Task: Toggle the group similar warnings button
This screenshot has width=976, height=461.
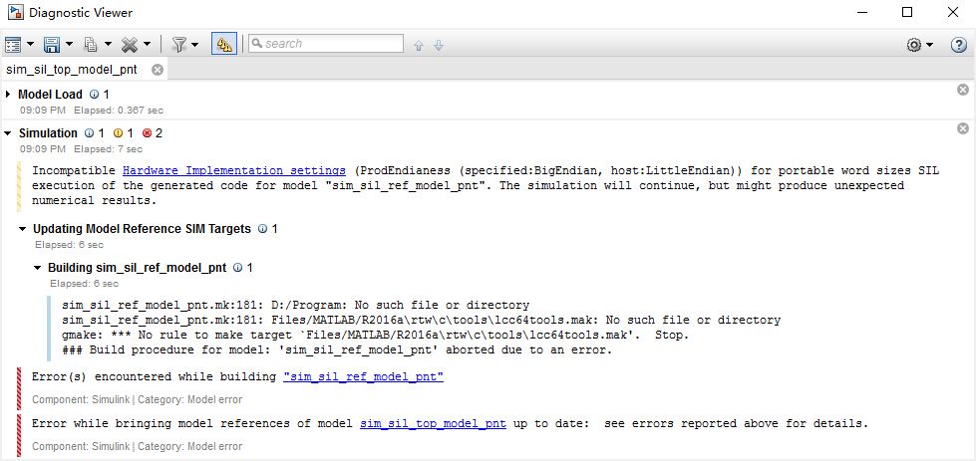Action: (x=224, y=44)
